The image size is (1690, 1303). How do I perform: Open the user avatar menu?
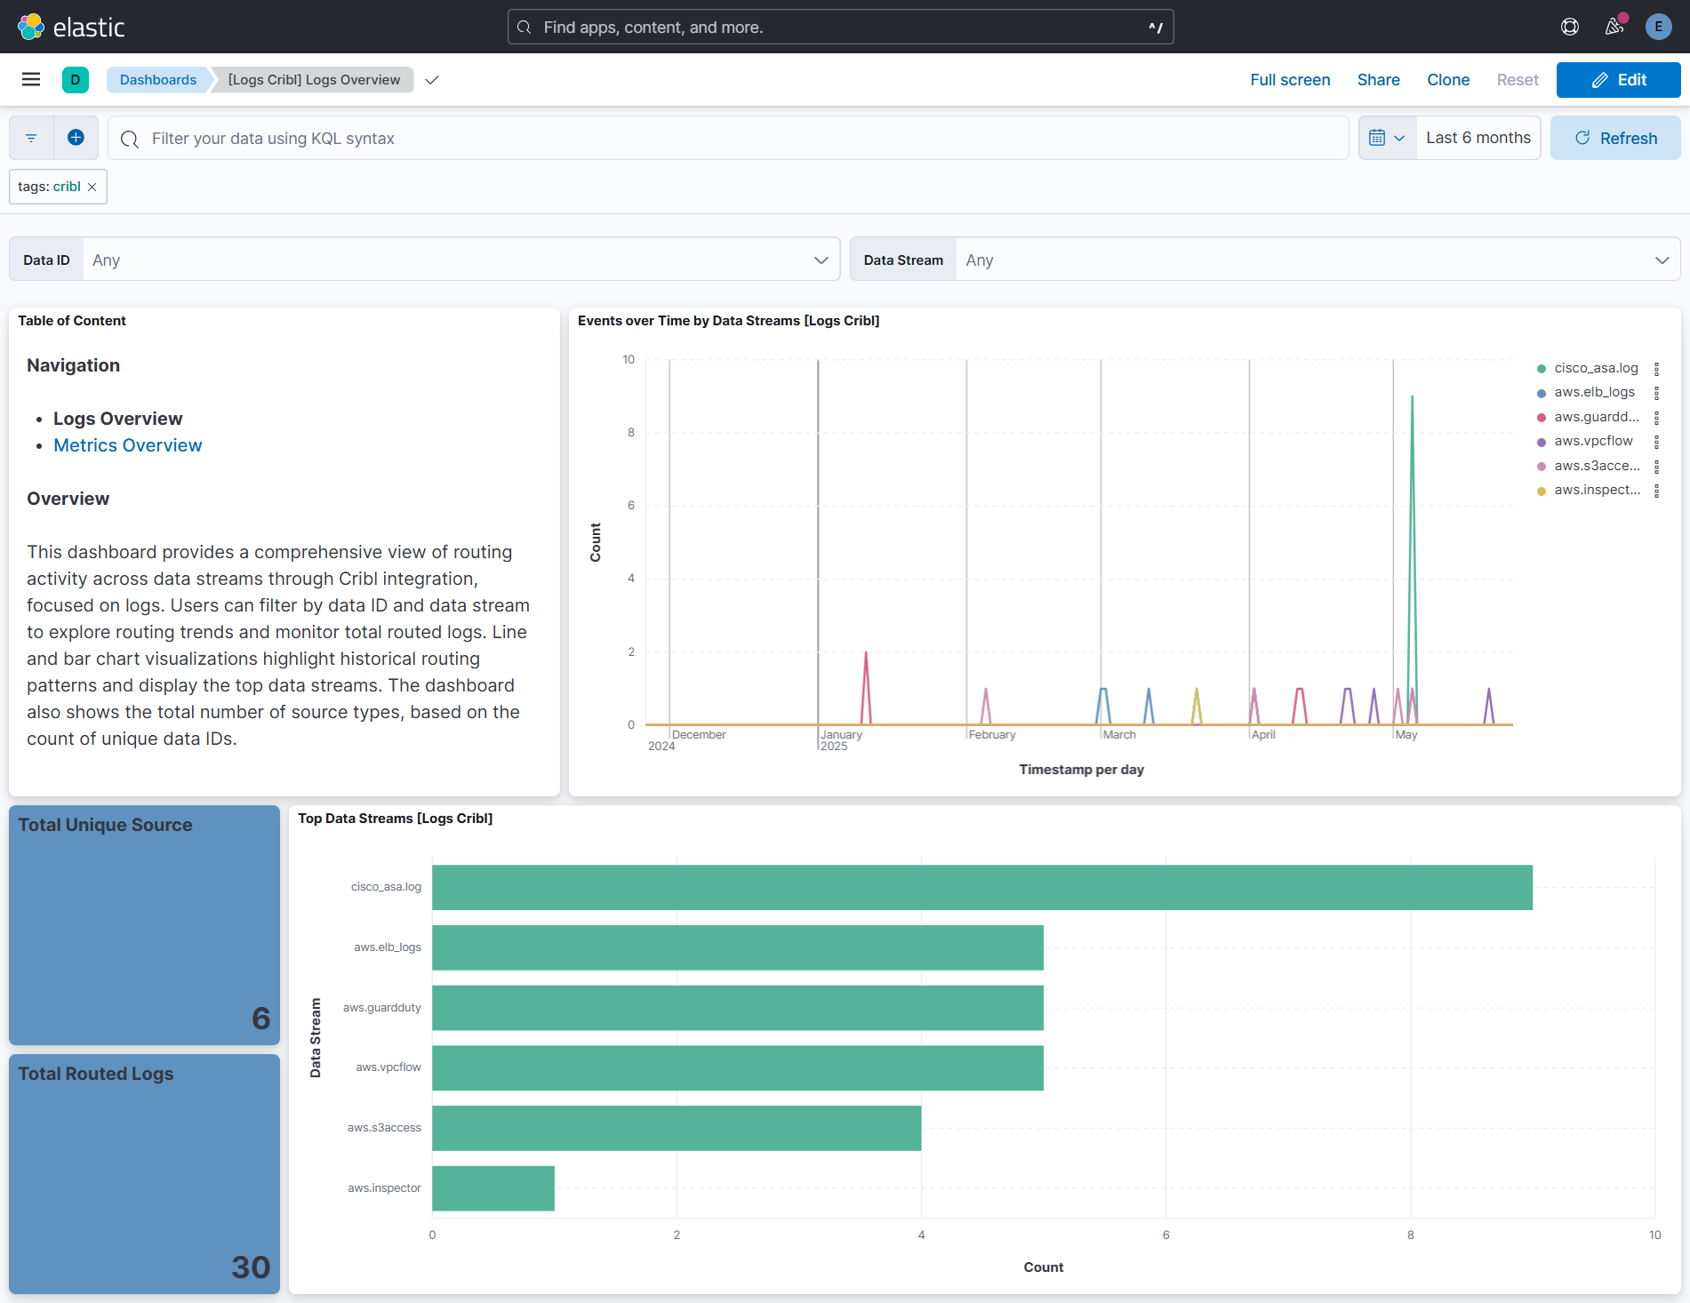pyautogui.click(x=1658, y=27)
